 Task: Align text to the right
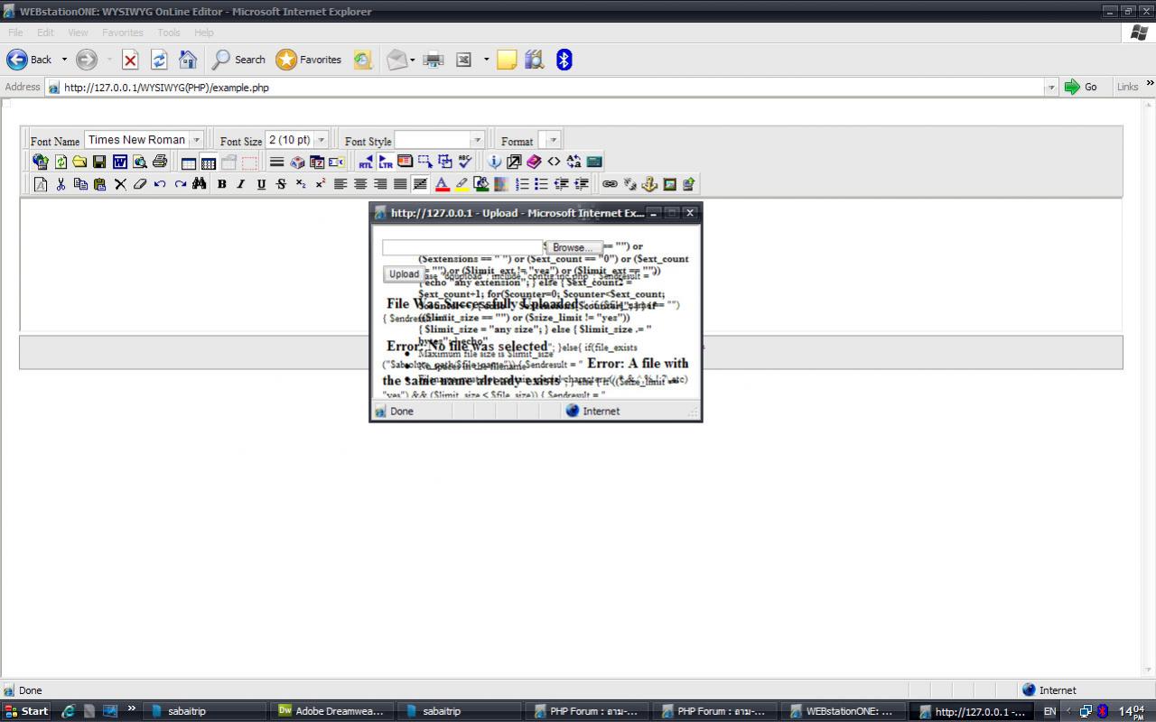coord(380,184)
